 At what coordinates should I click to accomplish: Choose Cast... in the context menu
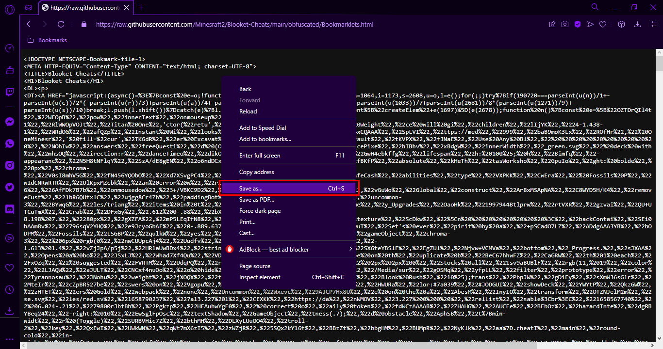pos(289,233)
